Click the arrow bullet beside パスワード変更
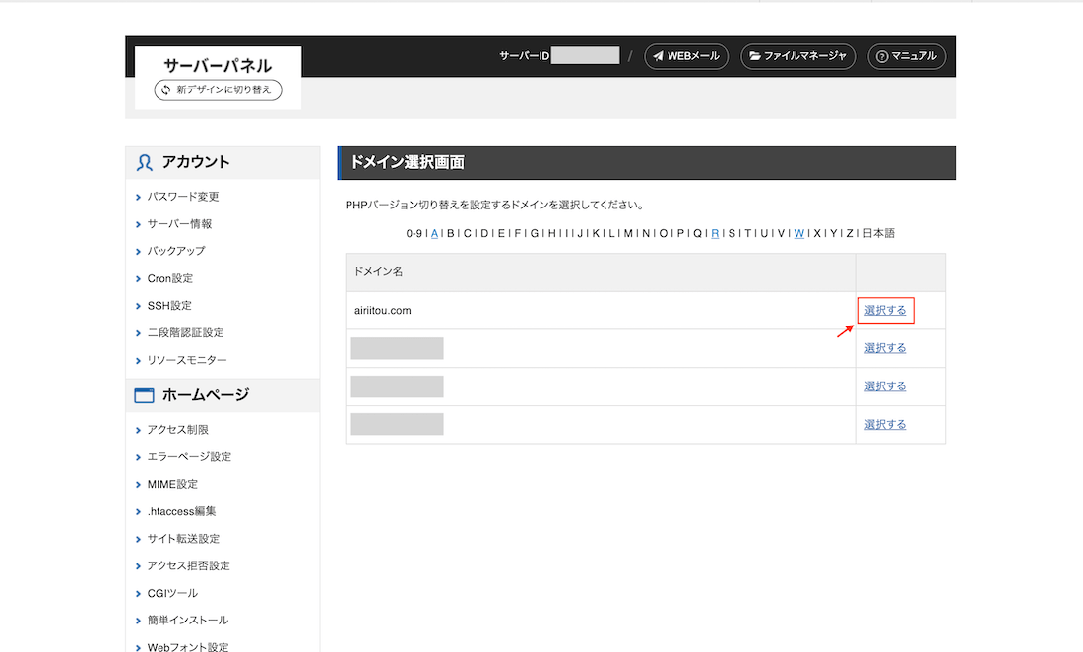 (x=138, y=198)
